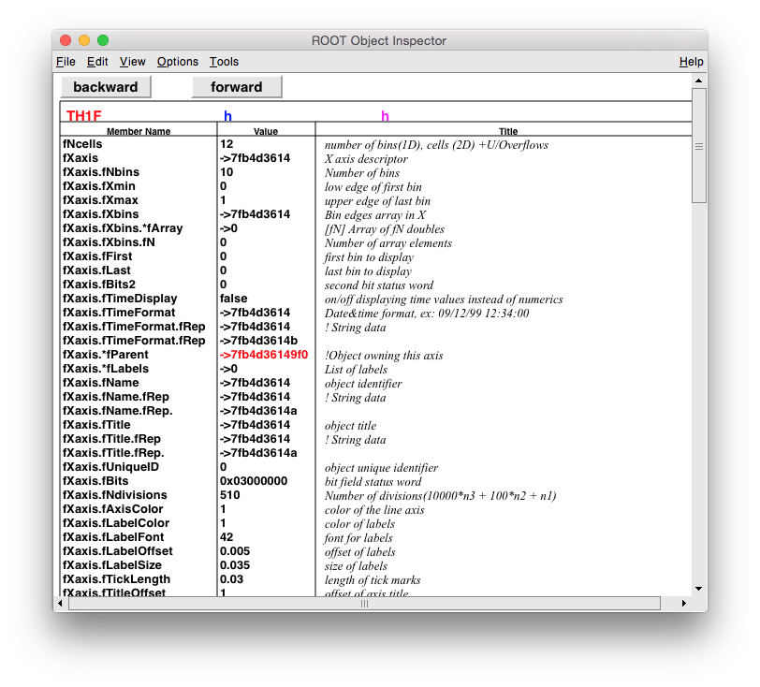Viewport: 760px width, 687px height.
Task: Click the backward button
Action: [106, 87]
